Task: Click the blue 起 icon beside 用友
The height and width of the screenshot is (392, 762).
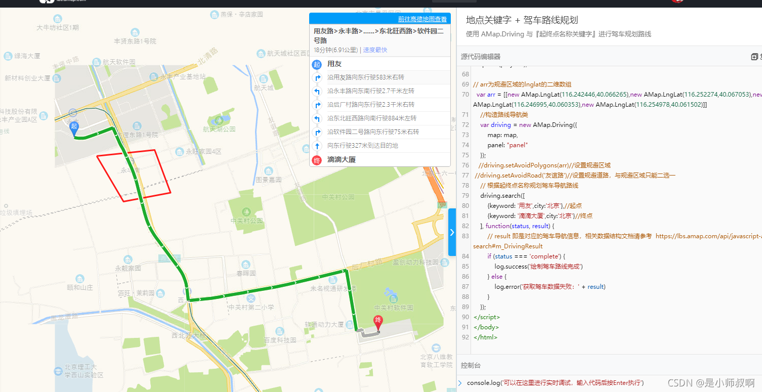Action: point(317,64)
